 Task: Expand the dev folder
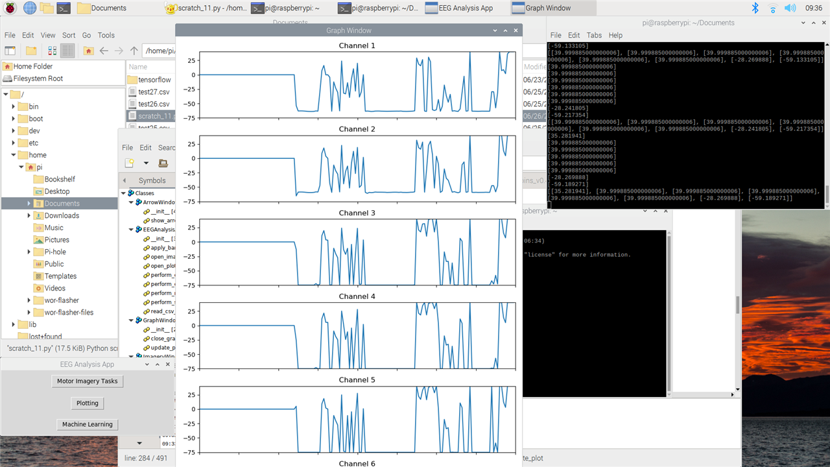[14, 131]
